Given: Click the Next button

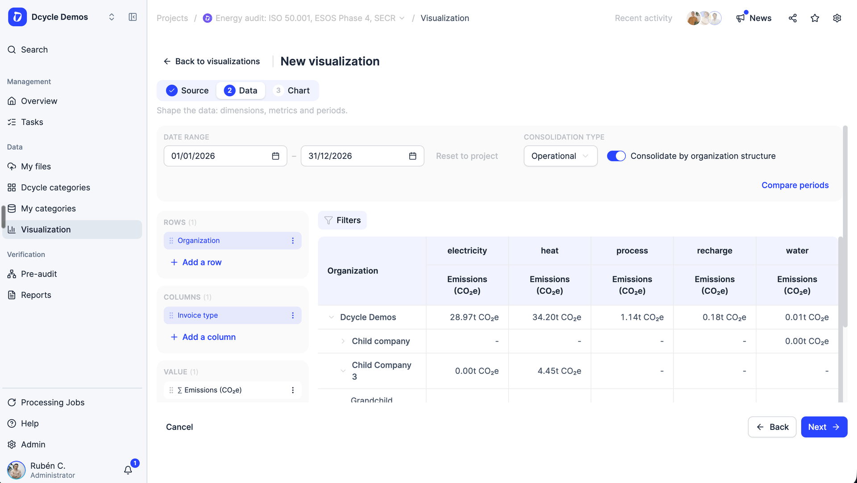Looking at the screenshot, I should point(824,427).
